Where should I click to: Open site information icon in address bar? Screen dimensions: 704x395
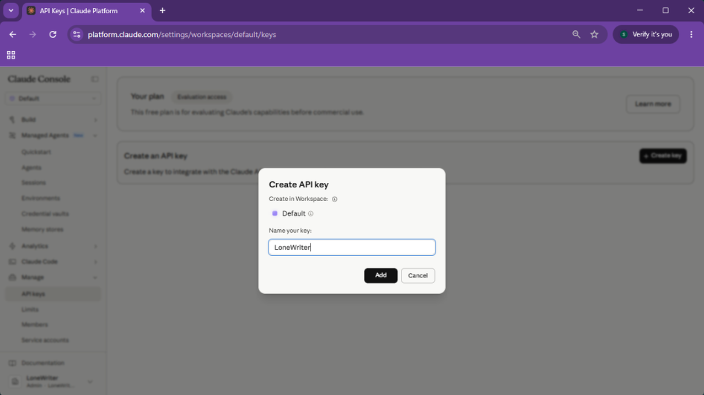(x=77, y=34)
